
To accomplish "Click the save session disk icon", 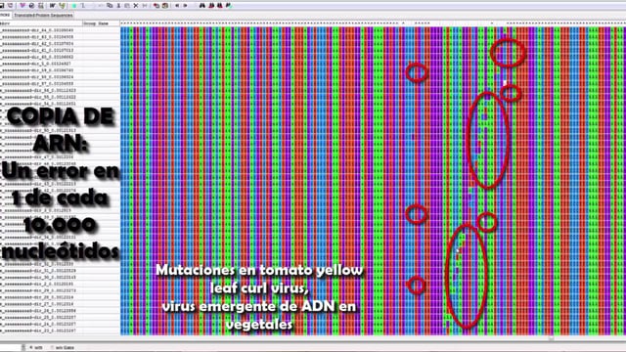I will point(2,6).
